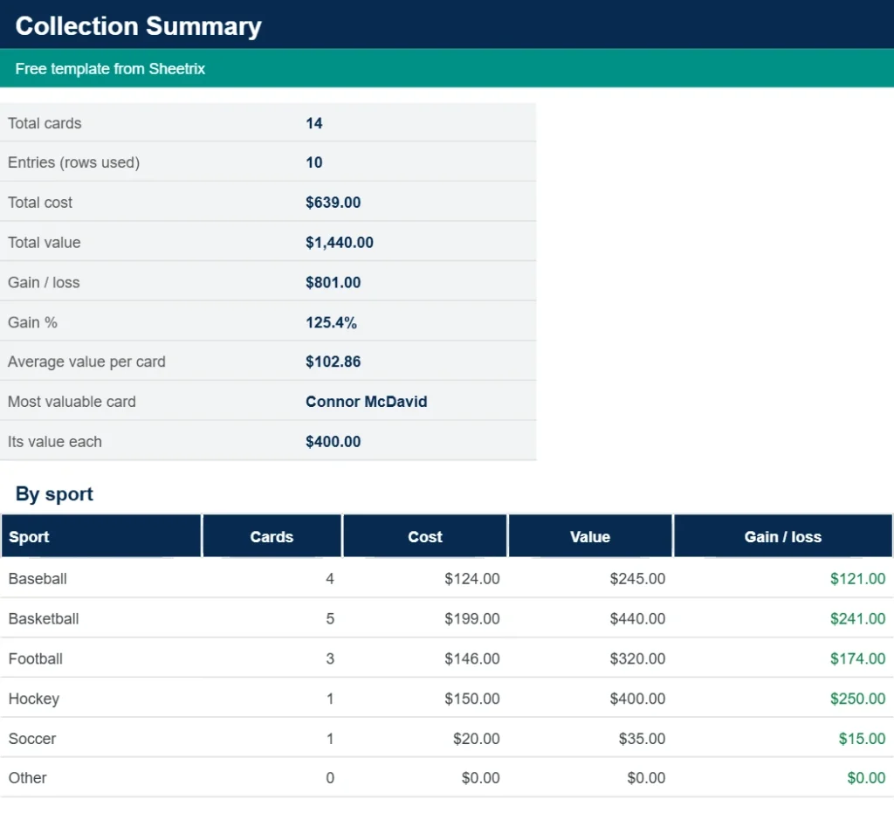Select the Soccer row label
Screen dimensions: 894x813
coord(32,738)
